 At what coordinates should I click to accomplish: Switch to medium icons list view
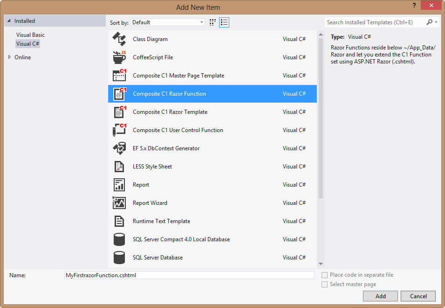coord(224,22)
